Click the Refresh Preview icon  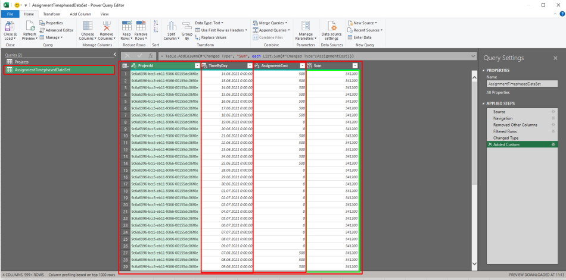pos(30,26)
